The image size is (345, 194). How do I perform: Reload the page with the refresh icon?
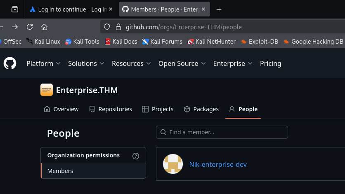coord(30,27)
